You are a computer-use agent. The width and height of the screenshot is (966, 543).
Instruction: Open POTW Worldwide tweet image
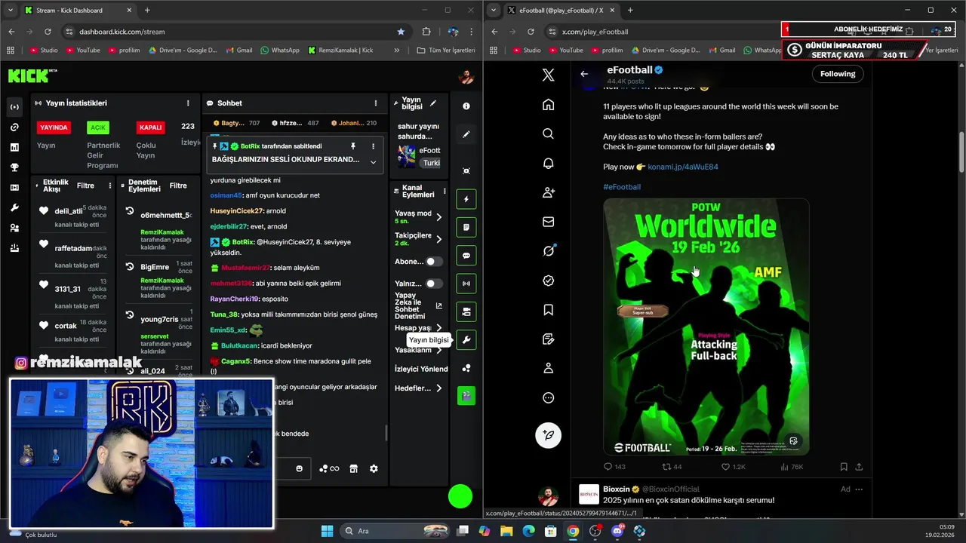(x=706, y=327)
